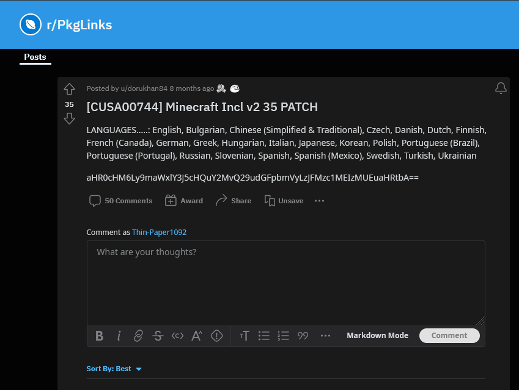Switch editor to Markdown Mode
Viewport: 519px width, 390px height.
point(377,336)
